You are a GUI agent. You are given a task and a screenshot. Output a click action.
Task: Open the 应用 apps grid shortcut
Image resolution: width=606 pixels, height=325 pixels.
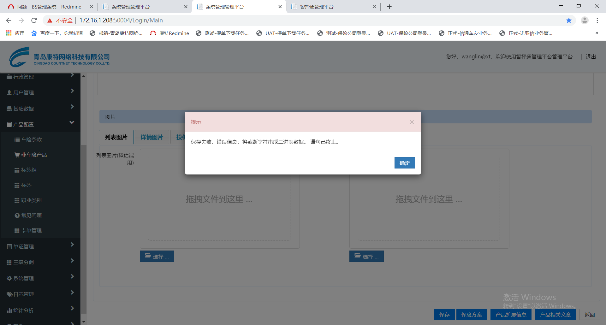tap(15, 33)
